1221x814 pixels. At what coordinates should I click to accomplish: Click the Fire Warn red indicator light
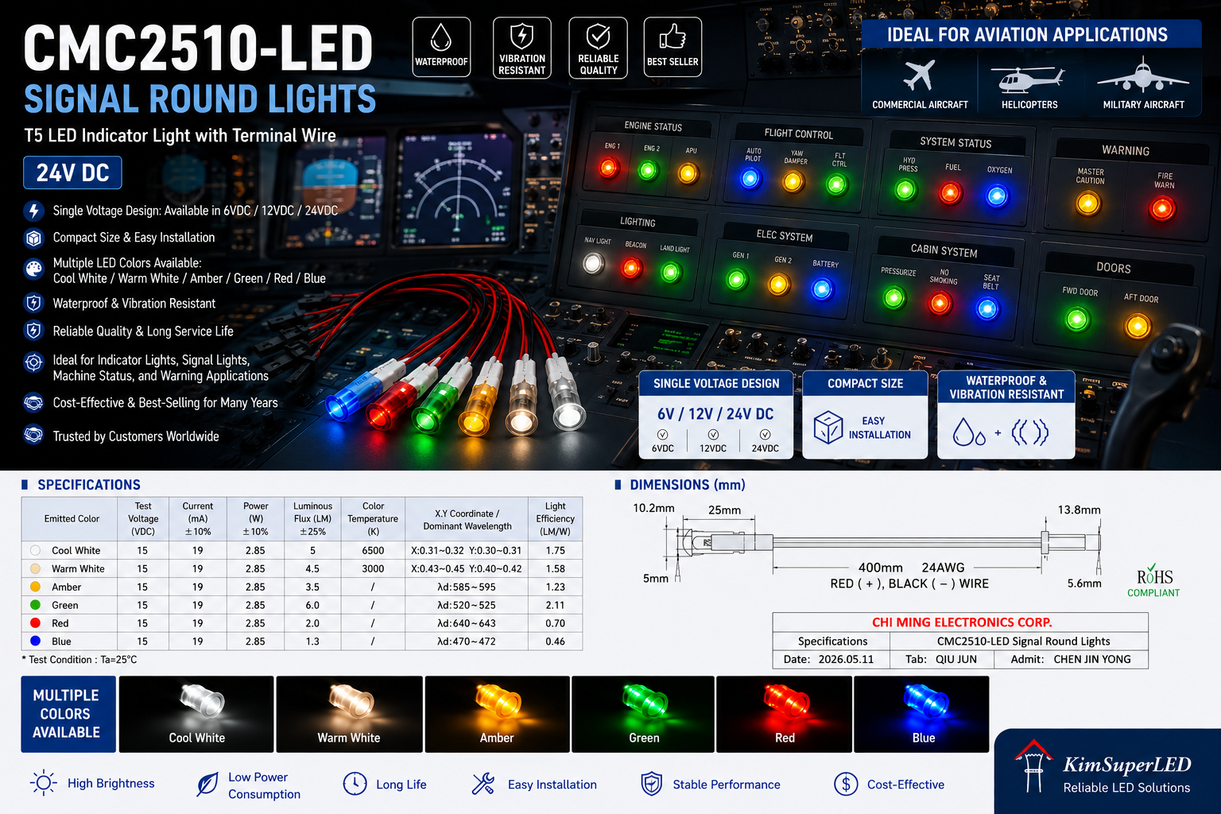(x=1162, y=209)
